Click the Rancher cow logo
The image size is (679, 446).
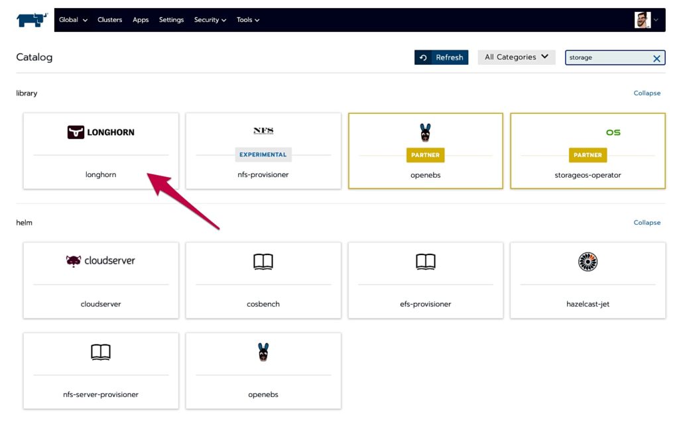(32, 20)
